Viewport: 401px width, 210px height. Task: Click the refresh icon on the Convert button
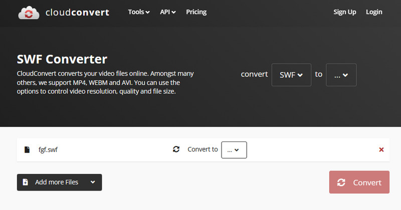pyautogui.click(x=341, y=182)
